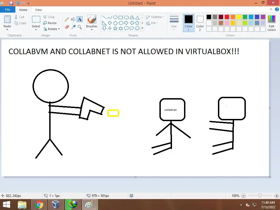The image size is (280, 210).
Task: Open the Select dropdown arrow
Action: click(x=36, y=30)
